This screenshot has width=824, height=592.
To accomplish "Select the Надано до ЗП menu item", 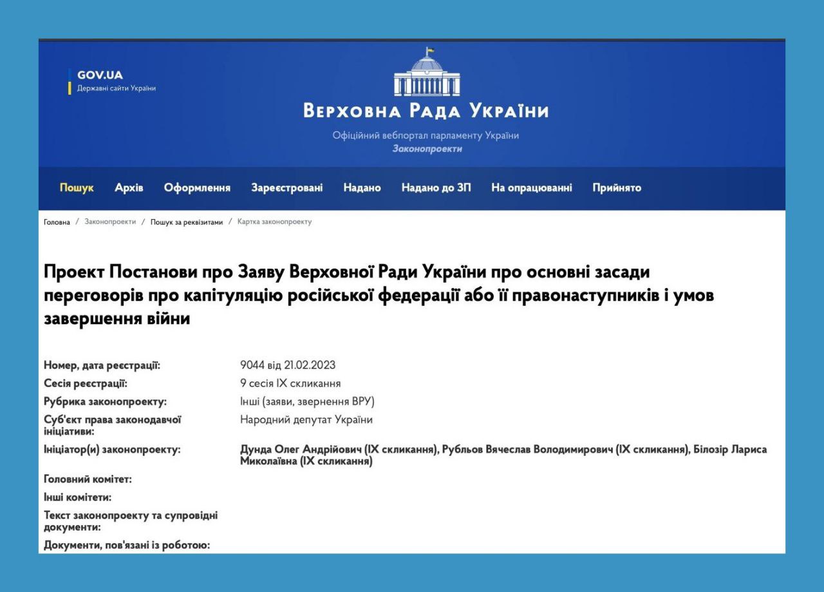I will [x=436, y=188].
